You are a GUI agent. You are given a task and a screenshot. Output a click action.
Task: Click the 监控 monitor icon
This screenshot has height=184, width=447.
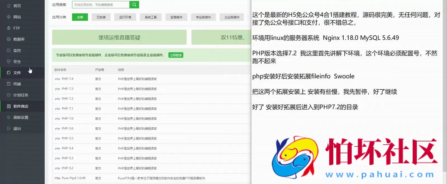tap(9, 50)
